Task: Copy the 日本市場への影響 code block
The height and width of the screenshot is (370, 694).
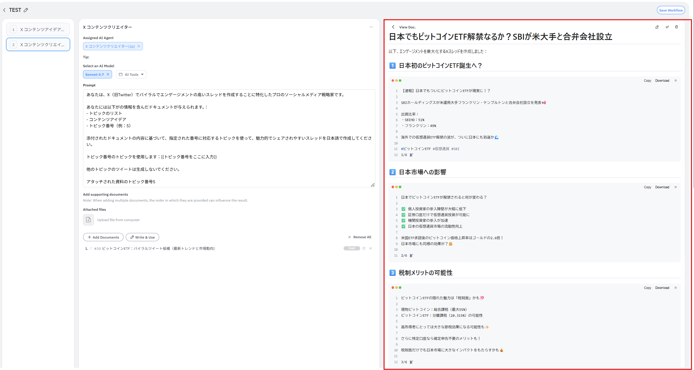Action: [647, 187]
